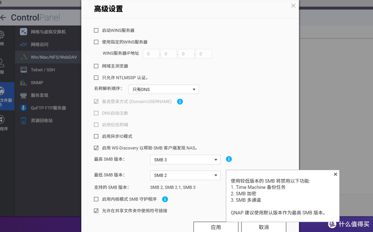Click second WINS IP address field
373x232 pixels.
(x=169, y=54)
